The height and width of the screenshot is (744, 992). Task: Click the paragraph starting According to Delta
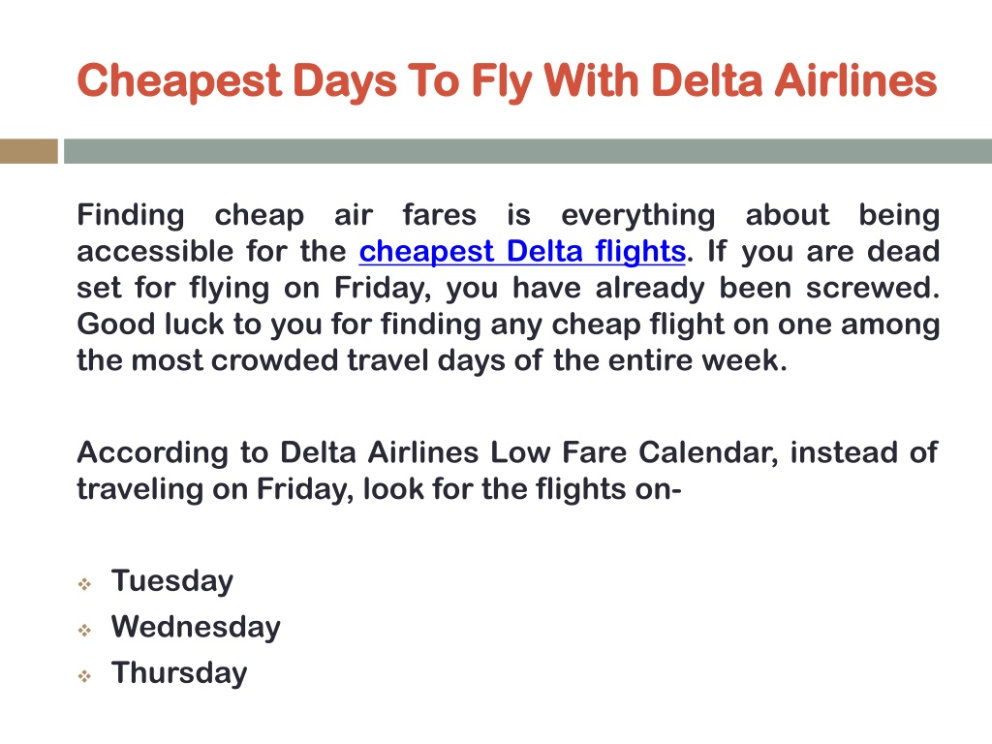coord(508,471)
